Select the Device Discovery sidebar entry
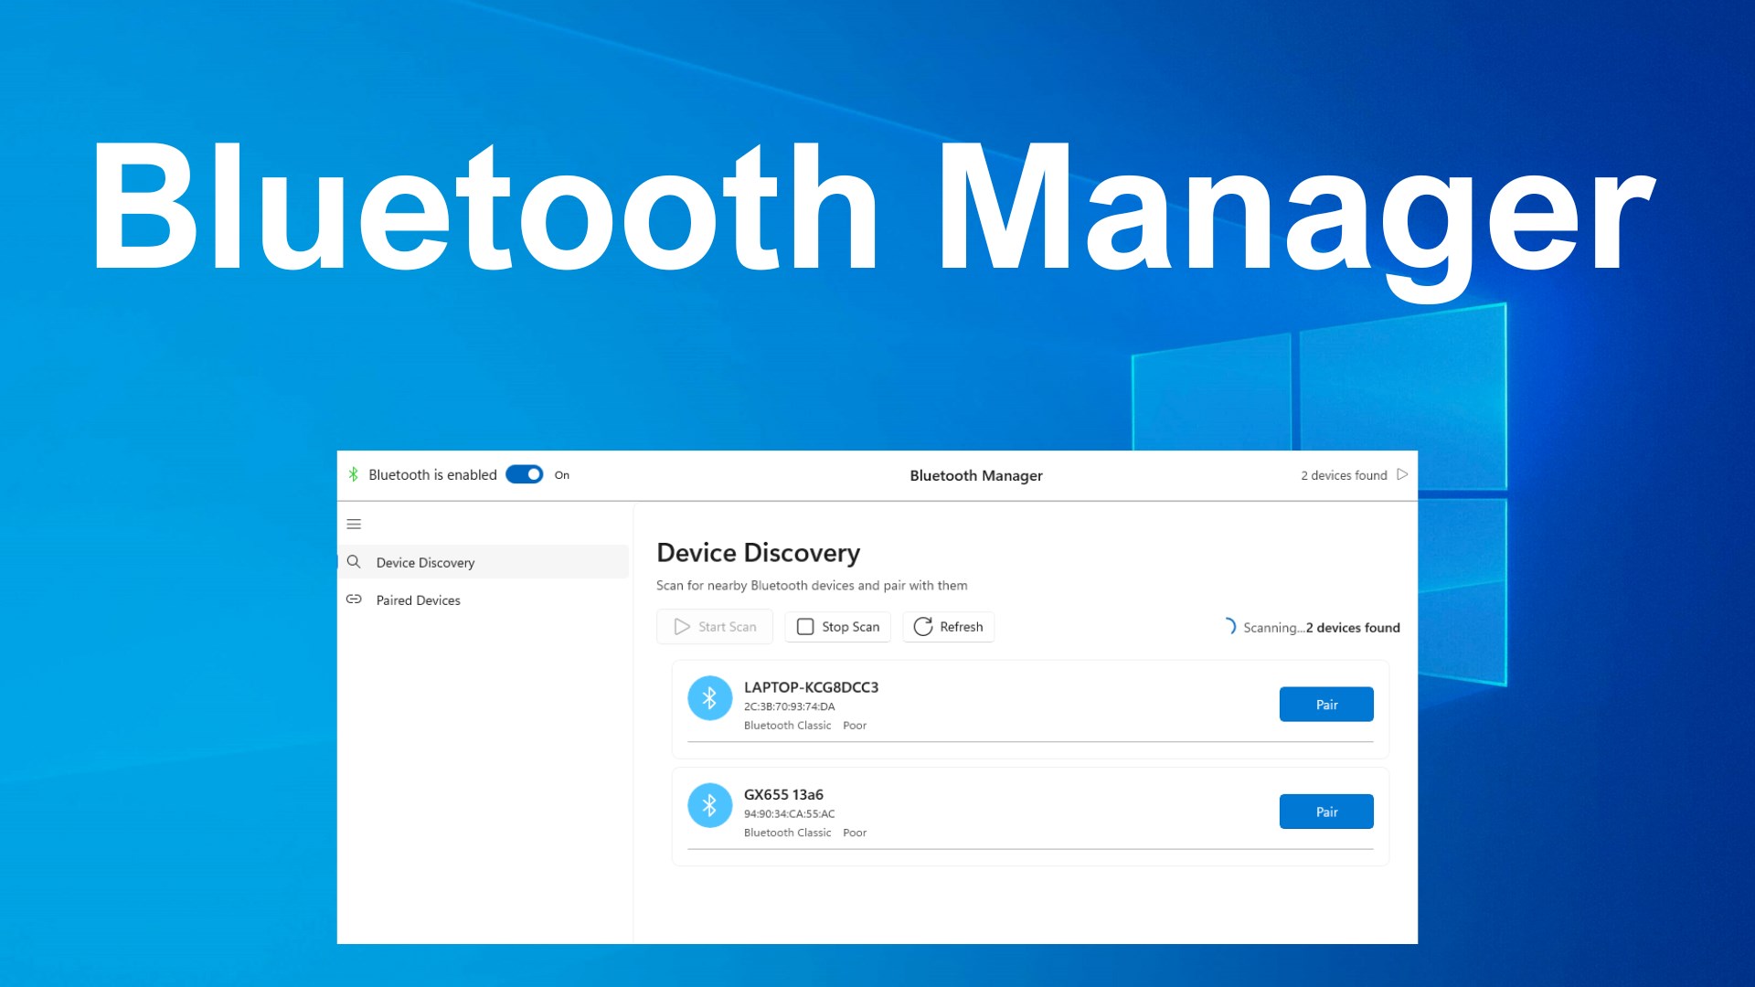The image size is (1755, 987). [x=426, y=562]
